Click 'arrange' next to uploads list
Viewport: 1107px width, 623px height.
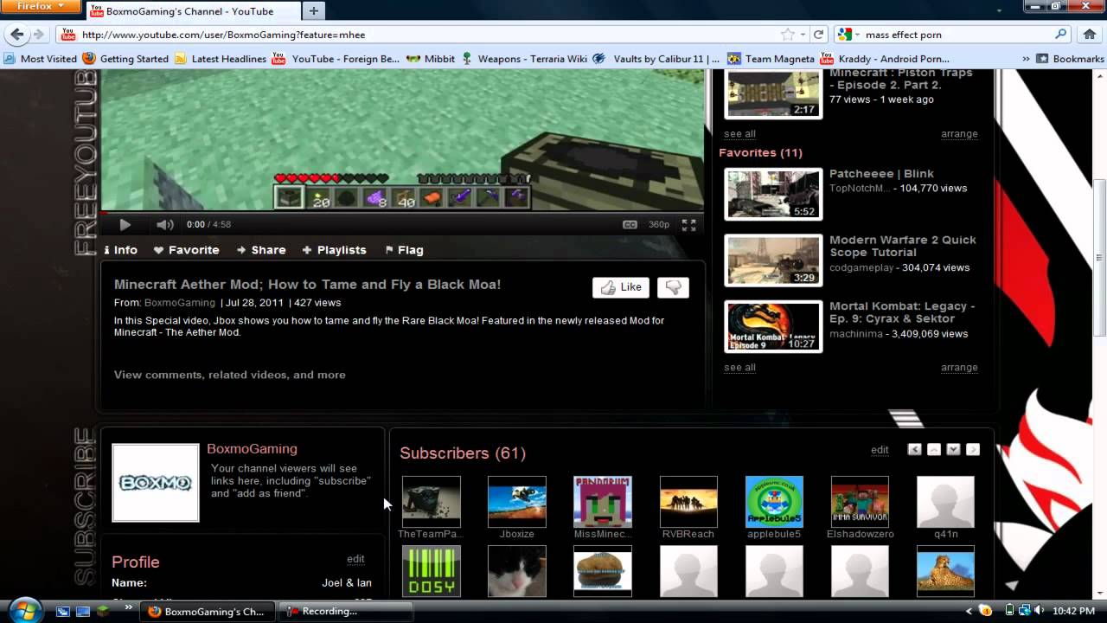pyautogui.click(x=959, y=134)
